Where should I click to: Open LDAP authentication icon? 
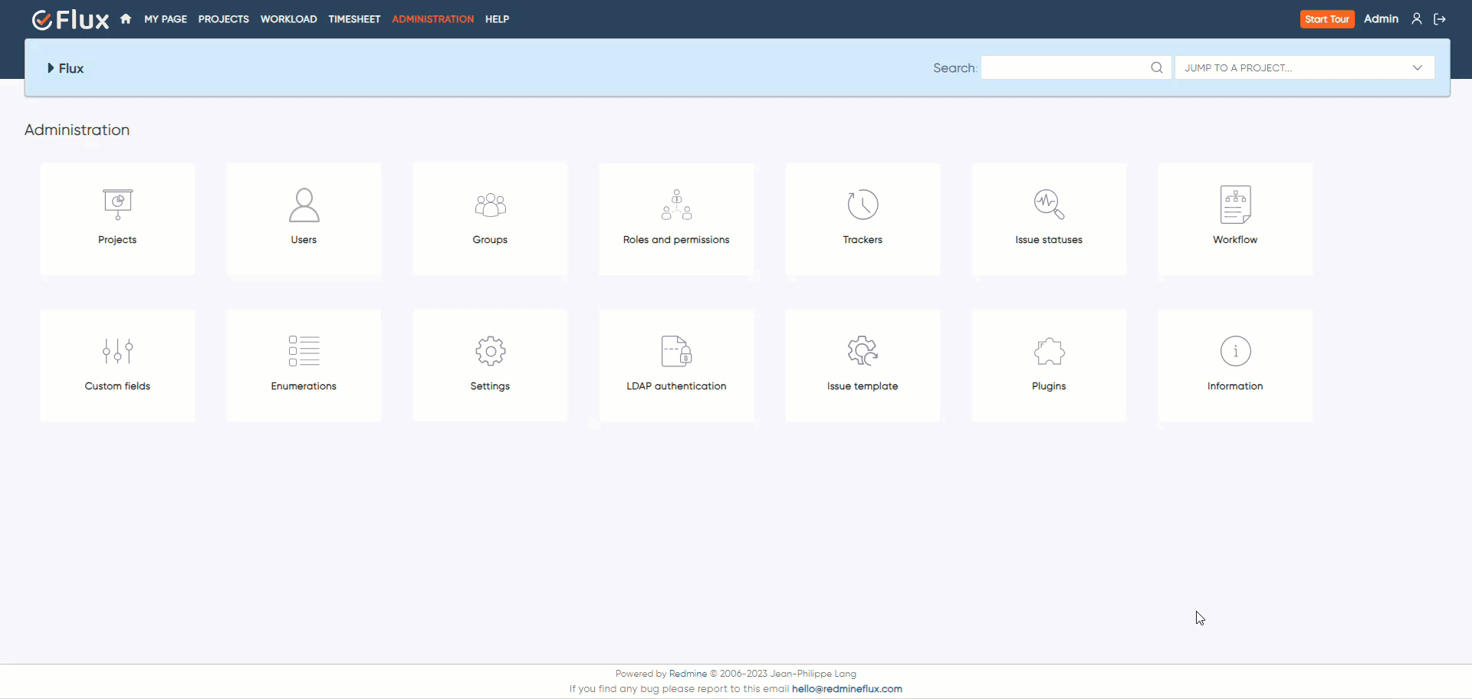676,351
